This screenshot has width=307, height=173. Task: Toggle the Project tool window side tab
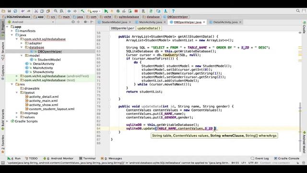pyautogui.click(x=3, y=30)
